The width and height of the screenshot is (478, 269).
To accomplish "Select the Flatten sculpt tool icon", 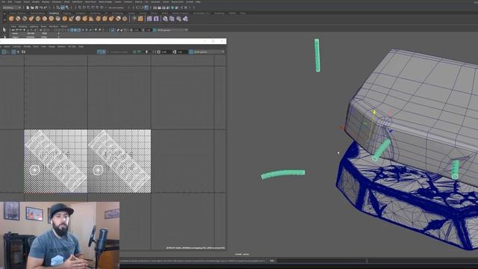I will pos(45,19).
